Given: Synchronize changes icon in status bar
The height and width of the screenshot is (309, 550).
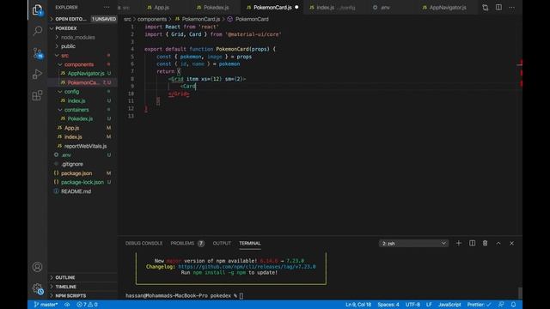Looking at the screenshot, I should [67, 305].
